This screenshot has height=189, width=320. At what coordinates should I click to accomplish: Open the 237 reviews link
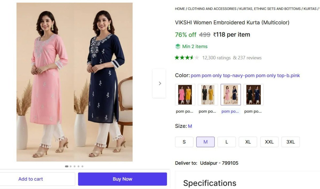[247, 58]
